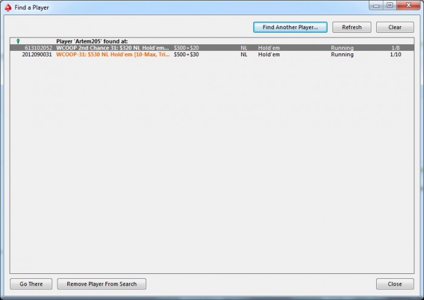Select tournament ID 613102052
This screenshot has height=300, width=424.
pyautogui.click(x=38, y=48)
